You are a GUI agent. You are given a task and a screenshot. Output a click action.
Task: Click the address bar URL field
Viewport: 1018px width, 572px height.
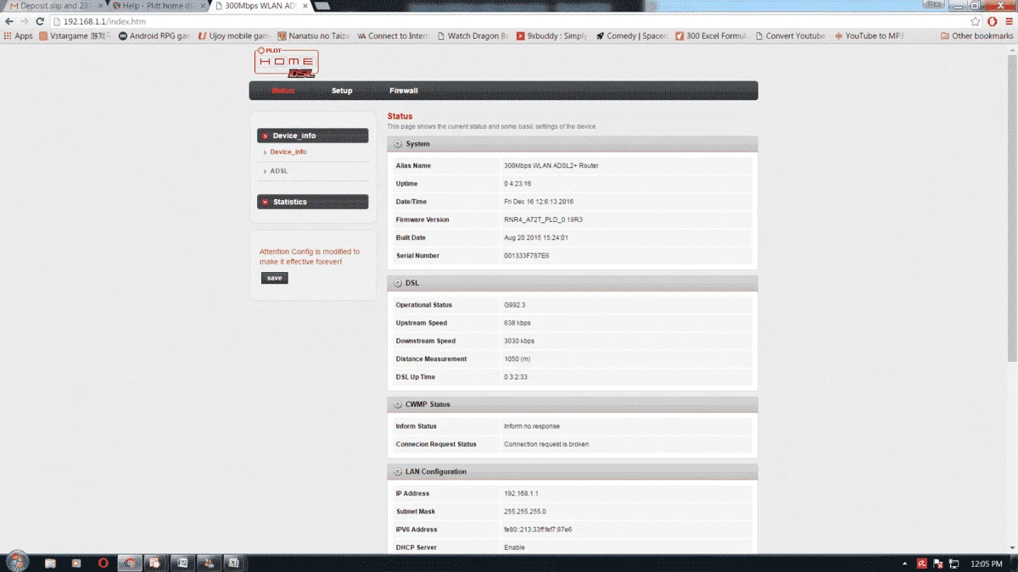pos(509,21)
